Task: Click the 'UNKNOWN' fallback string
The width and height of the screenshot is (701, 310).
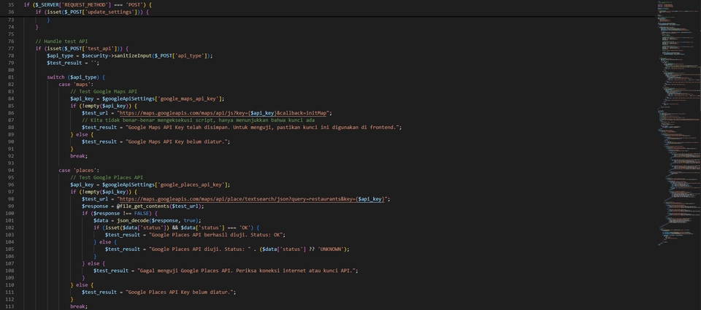Action: [332, 249]
